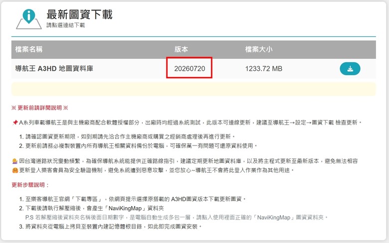Click the 最新圖資下載 heading
This screenshot has height=243, width=389.
click(x=79, y=14)
